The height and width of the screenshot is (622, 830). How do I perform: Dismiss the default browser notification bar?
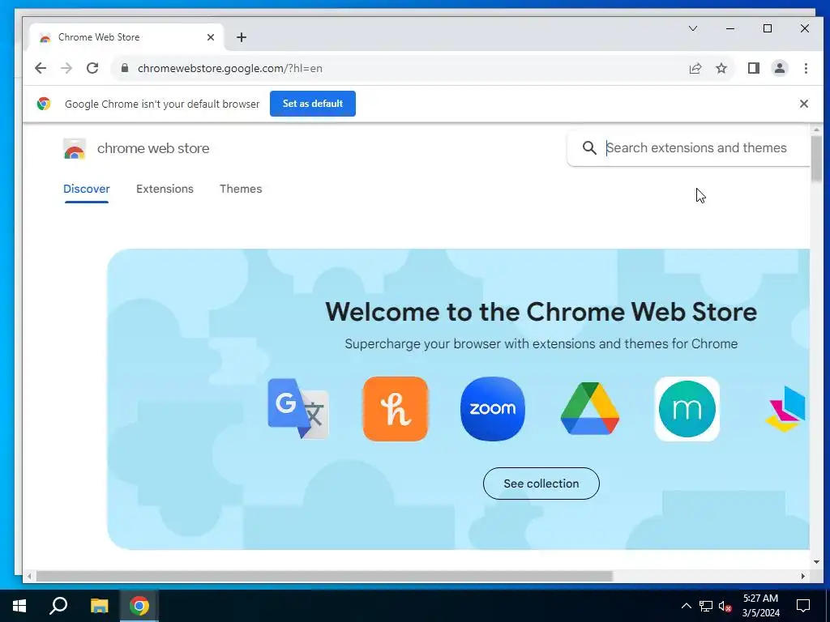click(x=803, y=104)
